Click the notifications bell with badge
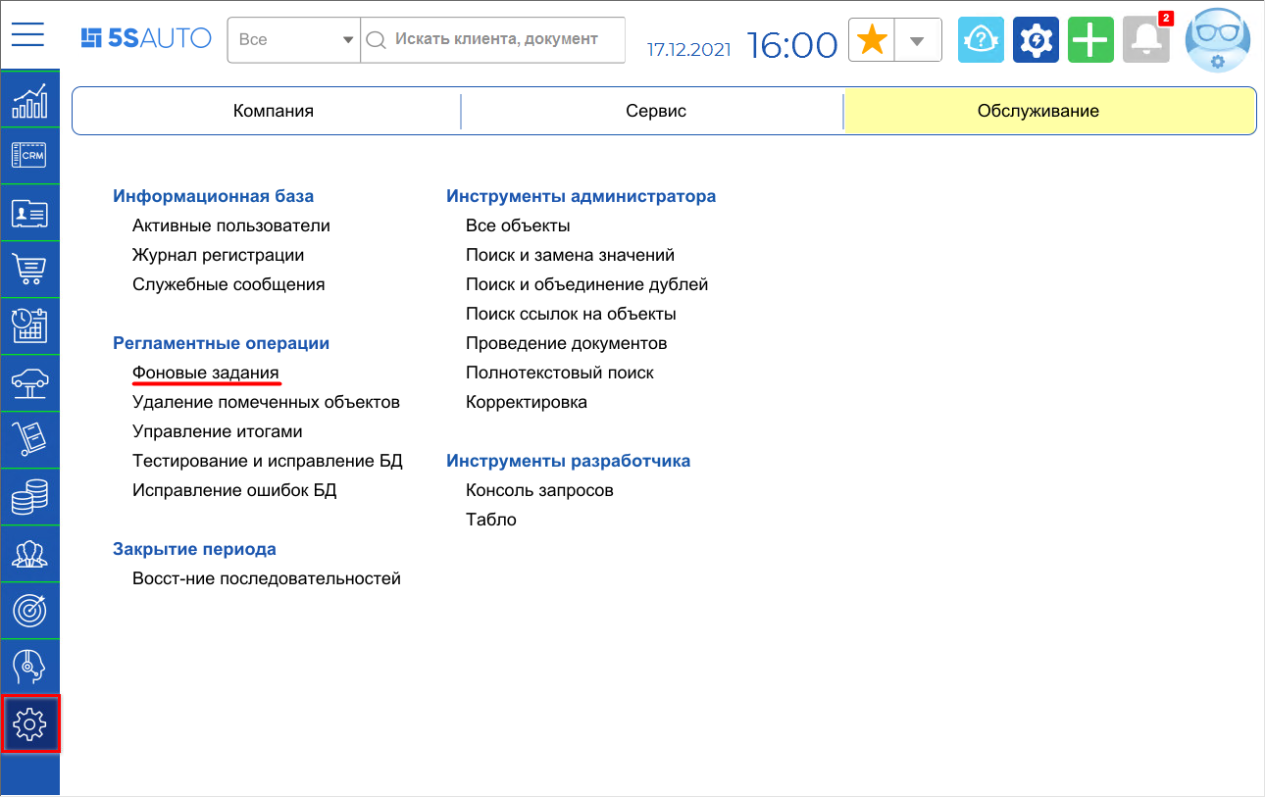 [1145, 39]
